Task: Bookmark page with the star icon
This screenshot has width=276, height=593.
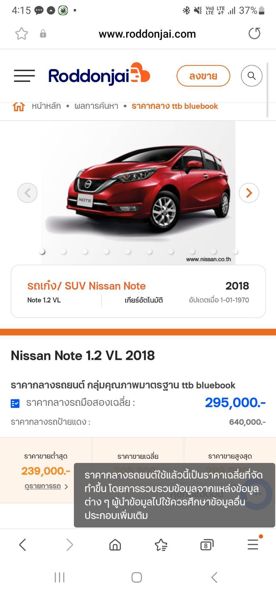Action: [x=21, y=34]
